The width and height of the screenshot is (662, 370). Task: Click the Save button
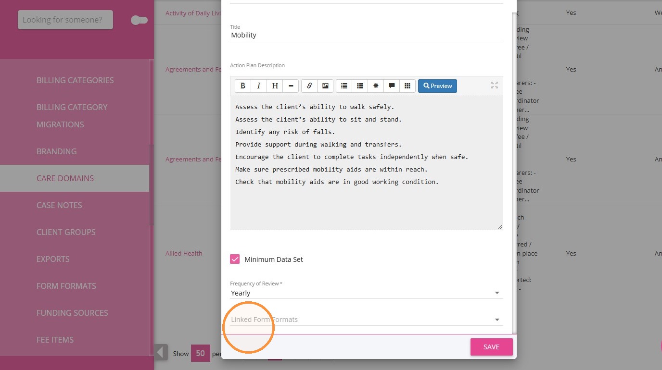(491, 347)
